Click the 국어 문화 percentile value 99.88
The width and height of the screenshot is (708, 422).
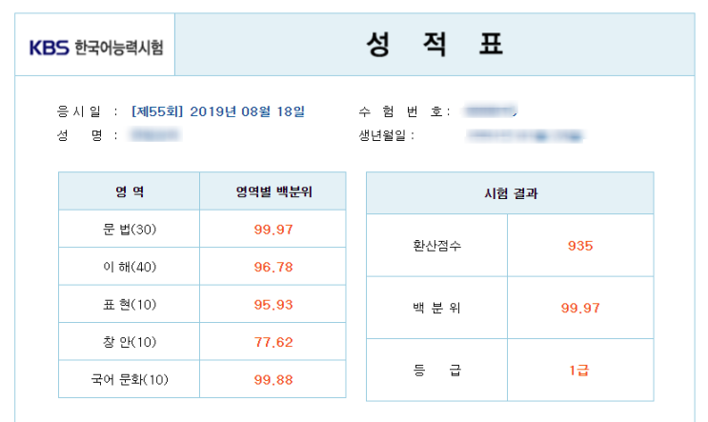[273, 380]
